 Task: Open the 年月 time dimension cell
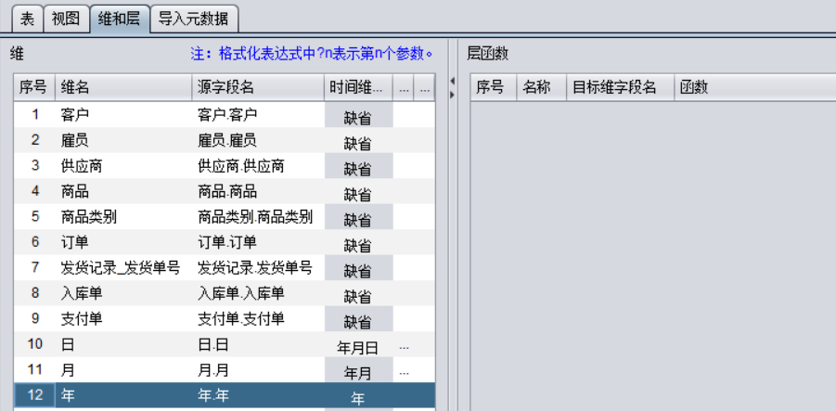358,373
